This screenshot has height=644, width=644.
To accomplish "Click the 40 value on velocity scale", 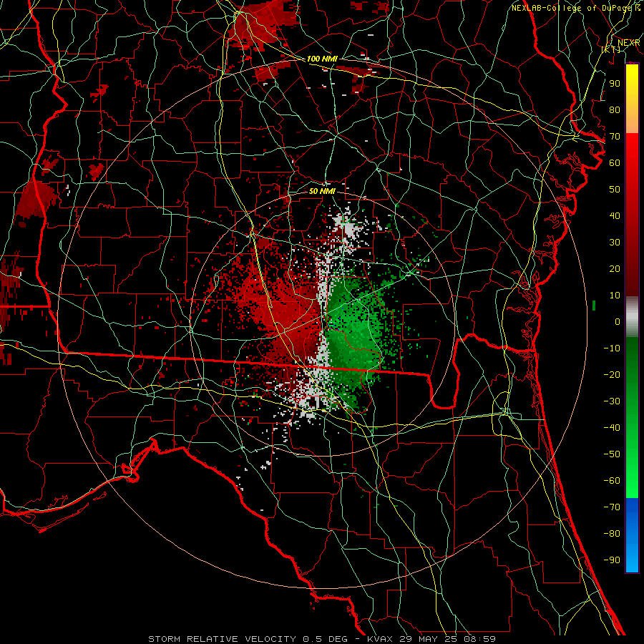I will tap(615, 215).
